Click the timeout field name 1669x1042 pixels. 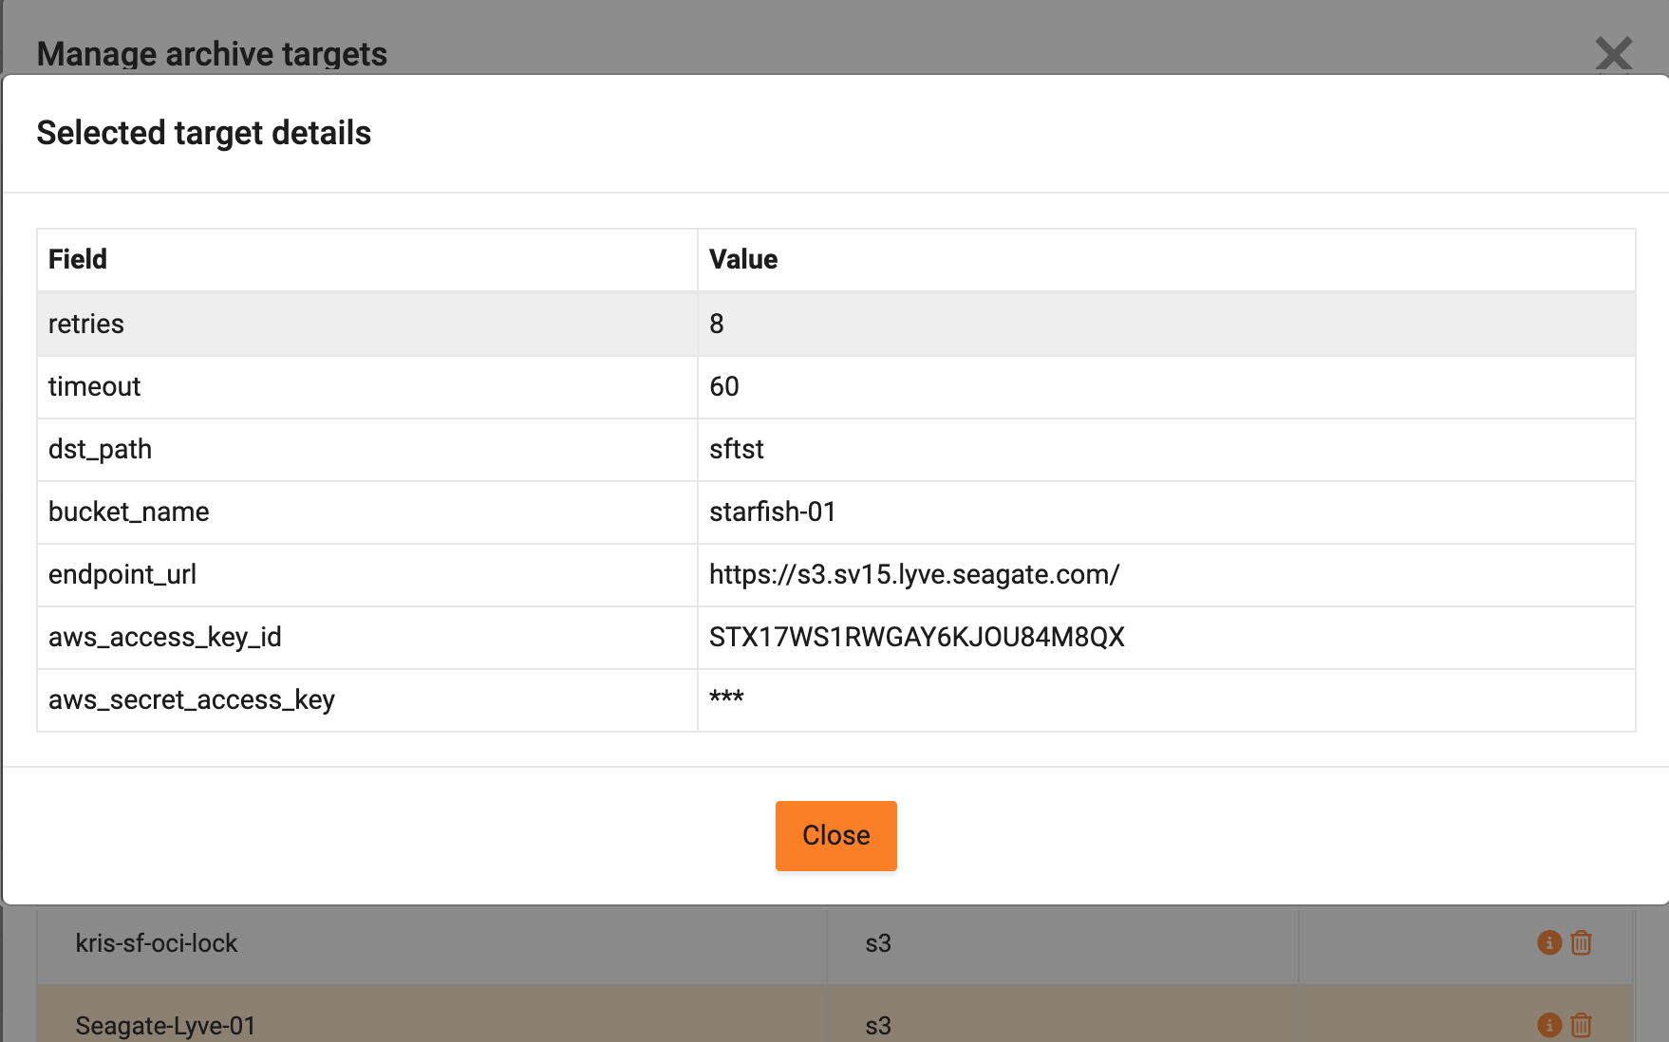click(94, 386)
